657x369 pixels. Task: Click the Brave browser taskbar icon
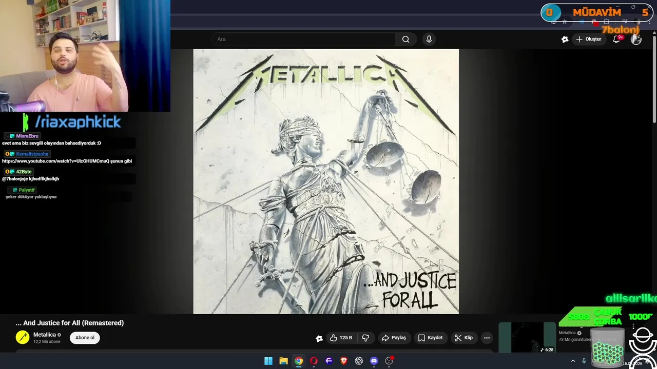344,361
